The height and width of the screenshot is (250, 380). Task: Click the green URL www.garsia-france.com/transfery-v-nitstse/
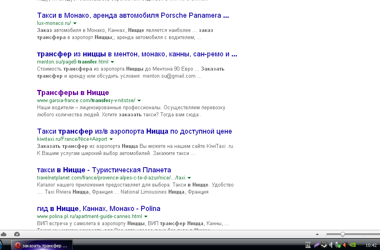86,100
